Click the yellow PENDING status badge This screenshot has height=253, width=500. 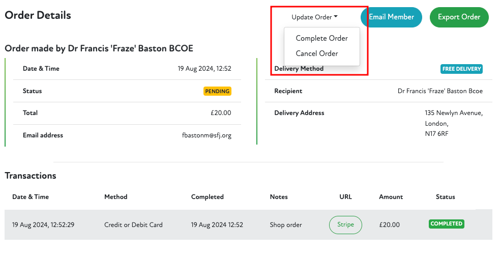point(217,91)
